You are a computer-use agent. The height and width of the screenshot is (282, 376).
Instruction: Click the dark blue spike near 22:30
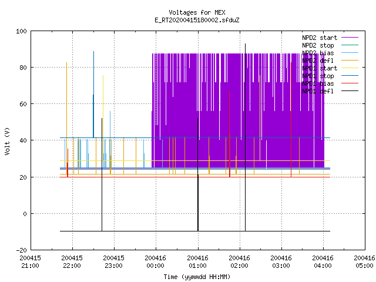[x=93, y=94]
